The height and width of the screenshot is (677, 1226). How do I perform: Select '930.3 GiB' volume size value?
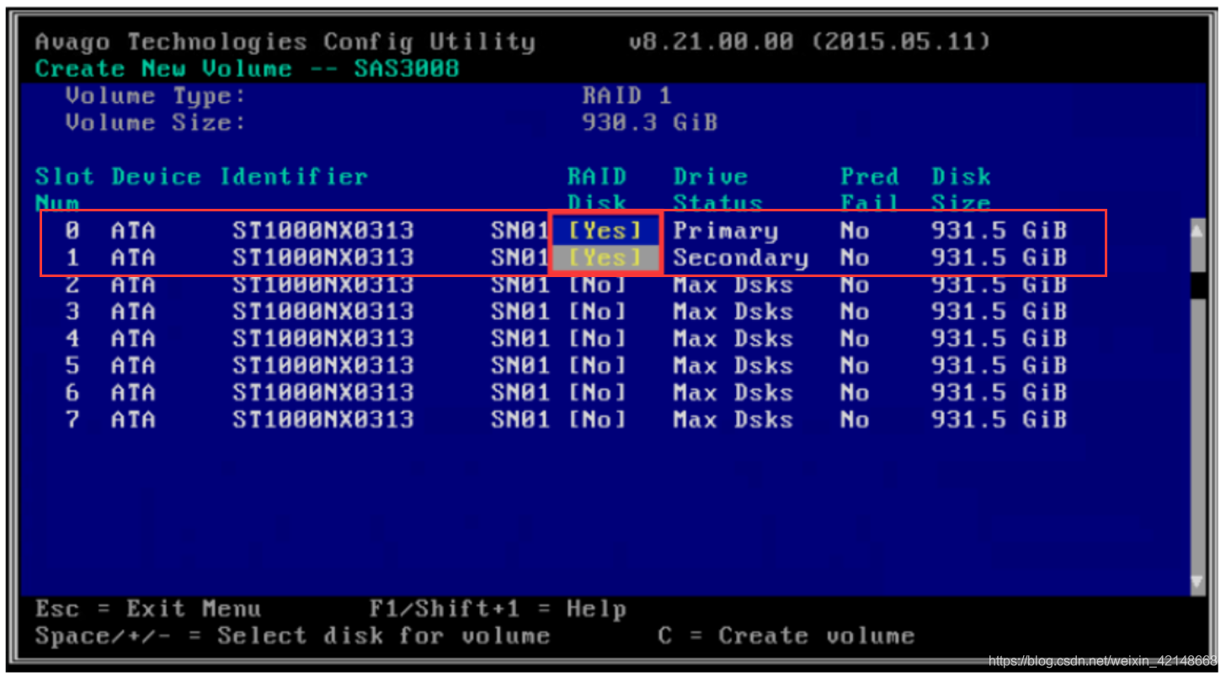point(649,123)
